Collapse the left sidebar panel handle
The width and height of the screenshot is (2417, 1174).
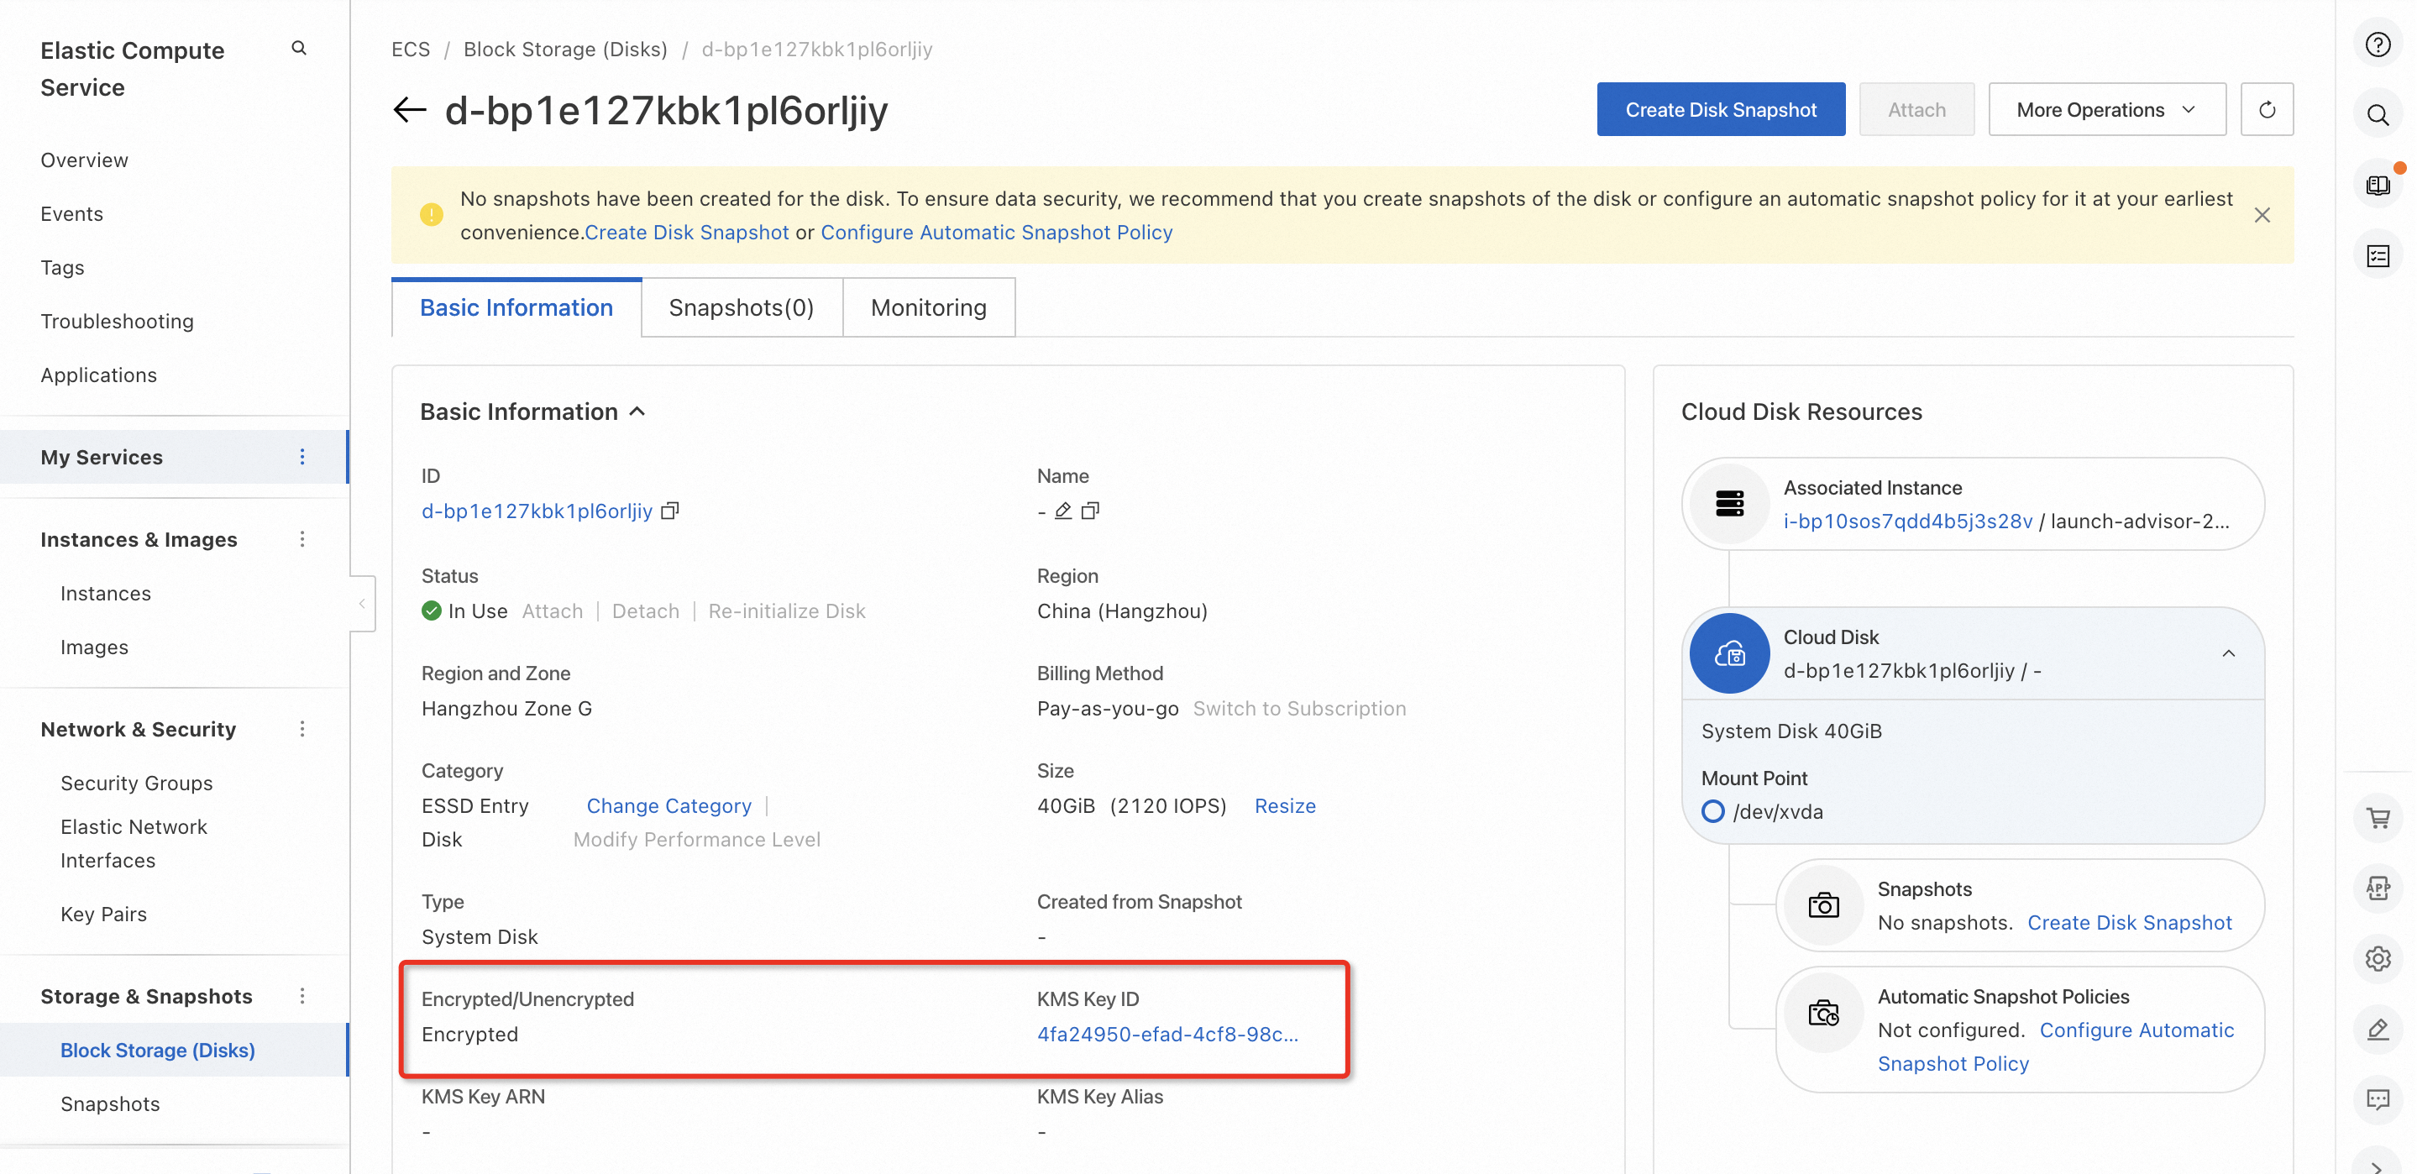pos(362,604)
